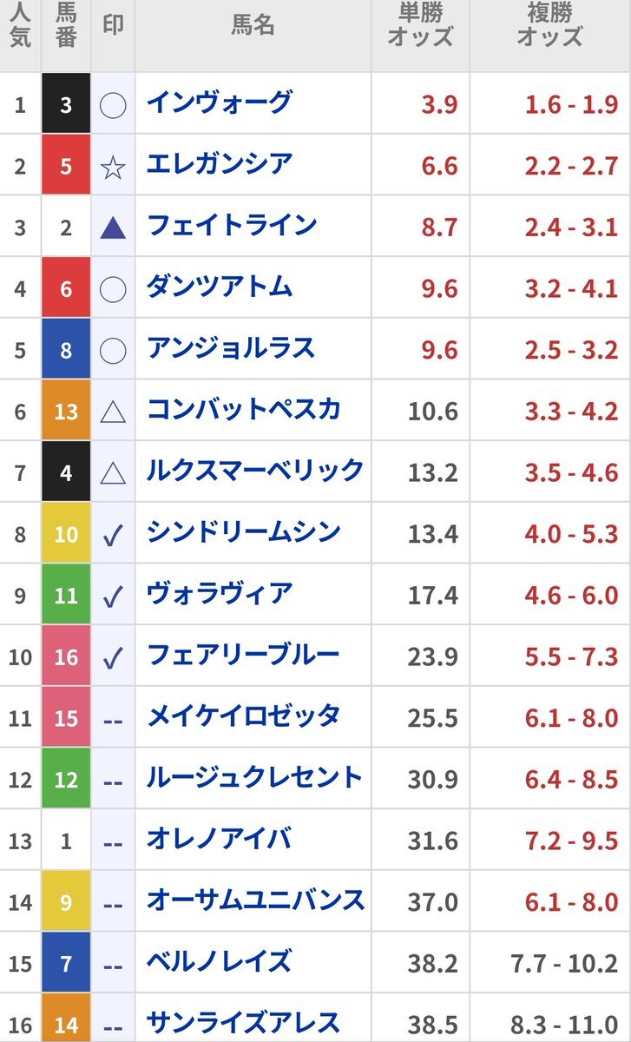Click the red number 5 post badge
The height and width of the screenshot is (1042, 631).
66,165
